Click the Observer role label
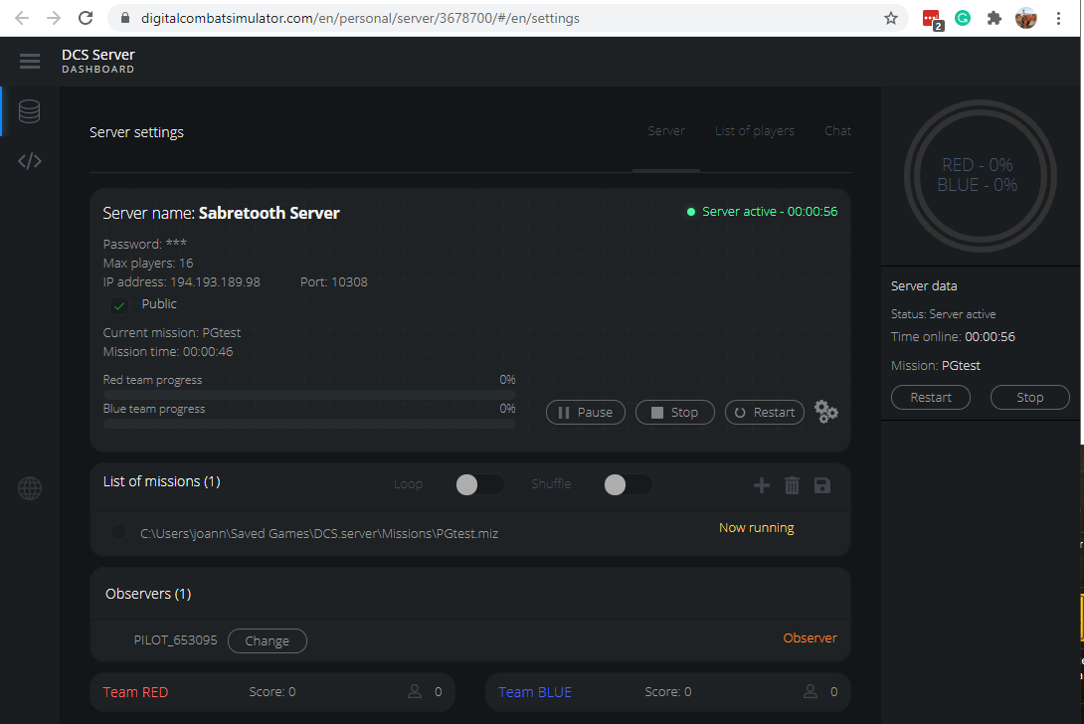The image size is (1084, 724). pyautogui.click(x=810, y=637)
